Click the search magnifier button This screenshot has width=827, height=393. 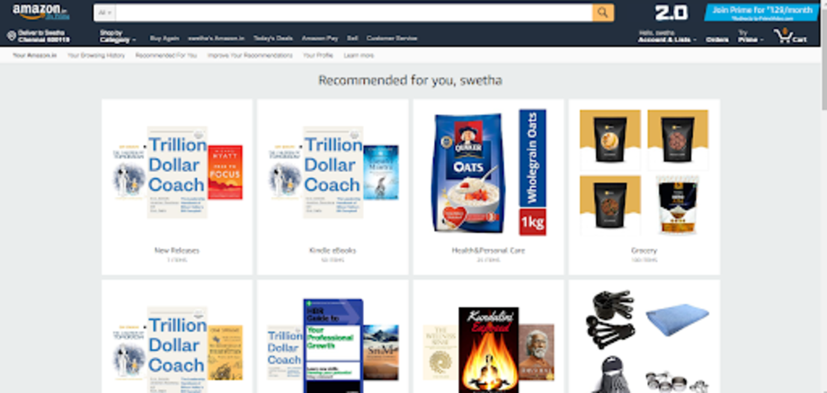[x=603, y=13]
